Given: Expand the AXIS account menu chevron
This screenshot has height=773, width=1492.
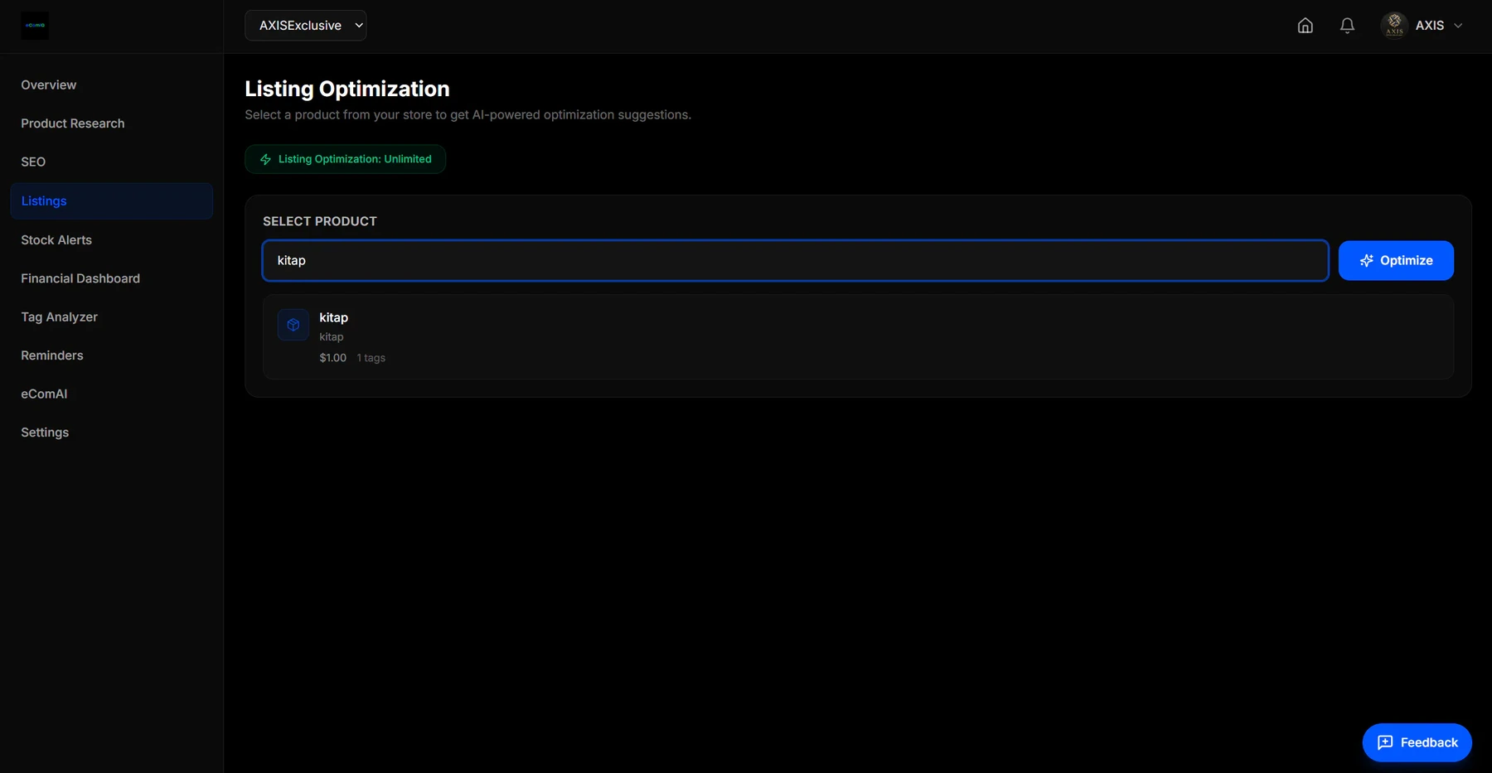Looking at the screenshot, I should tap(1458, 26).
